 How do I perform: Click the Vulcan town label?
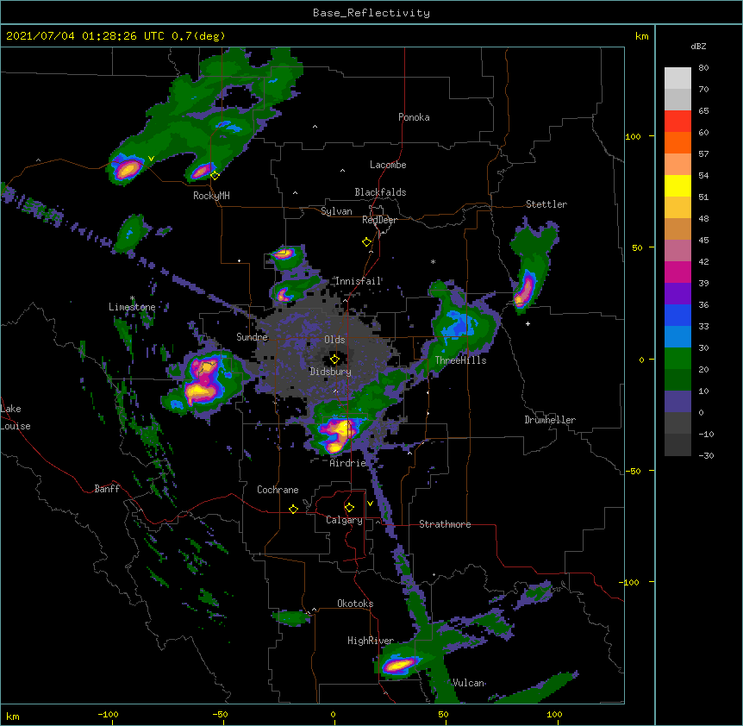(468, 683)
